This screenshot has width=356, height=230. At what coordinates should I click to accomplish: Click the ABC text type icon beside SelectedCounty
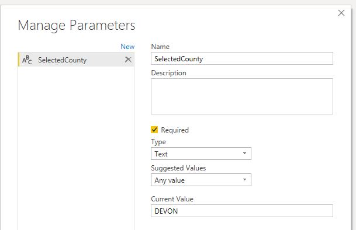27,60
